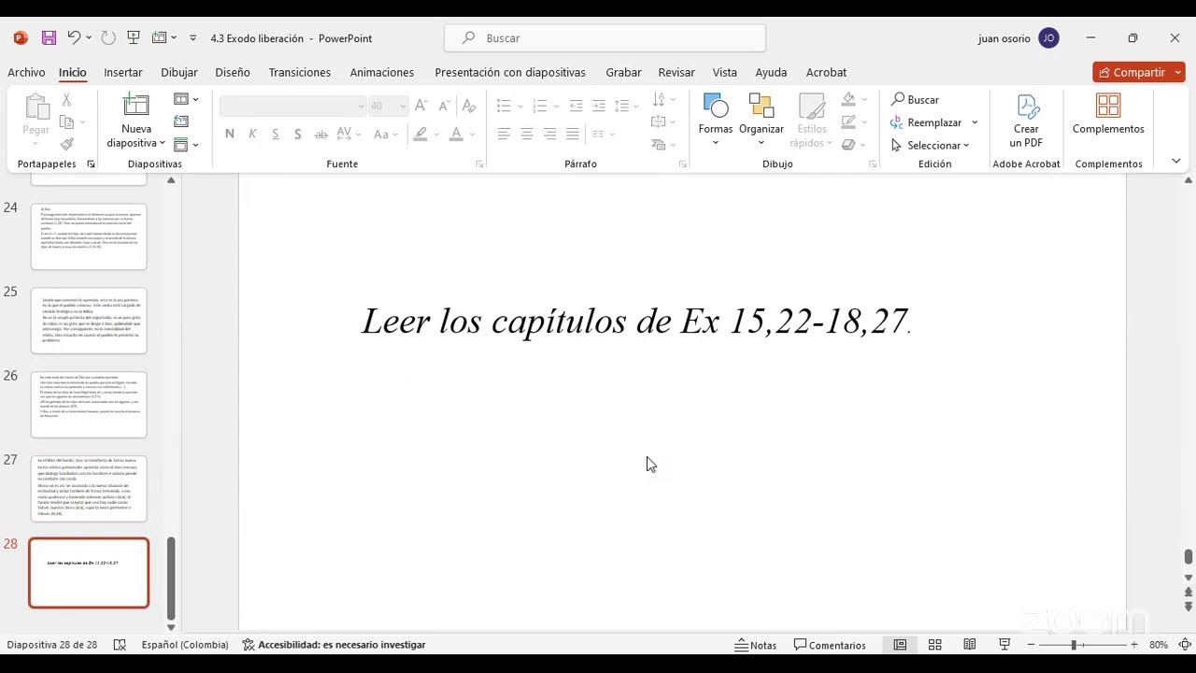1196x673 pixels.
Task: Open the Archivo menu
Action: 26,72
